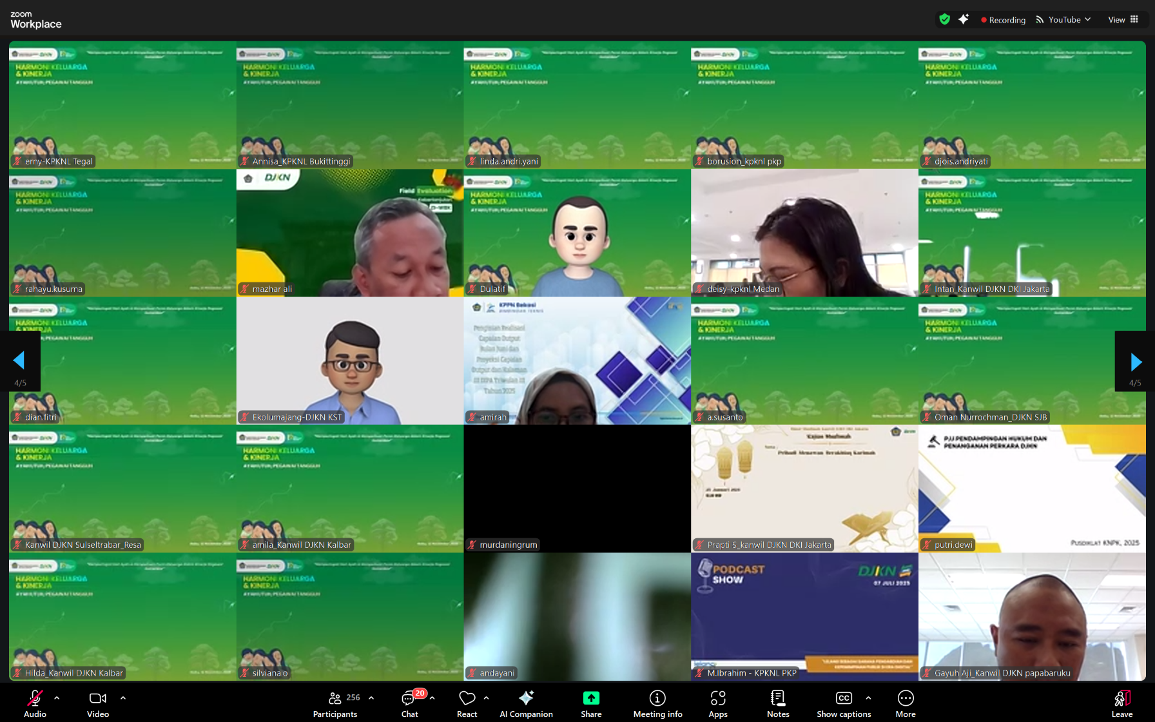1155x722 pixels.
Task: Open the Chat panel
Action: coord(409,703)
